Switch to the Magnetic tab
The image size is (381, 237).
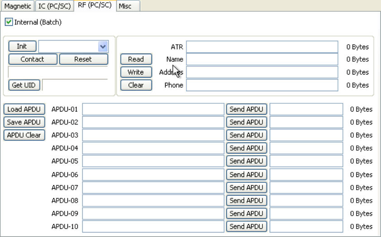coord(18,6)
